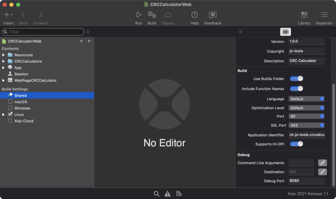The image size is (336, 199).
Task: Click the inspector header's column handle icon
Action: [241, 32]
